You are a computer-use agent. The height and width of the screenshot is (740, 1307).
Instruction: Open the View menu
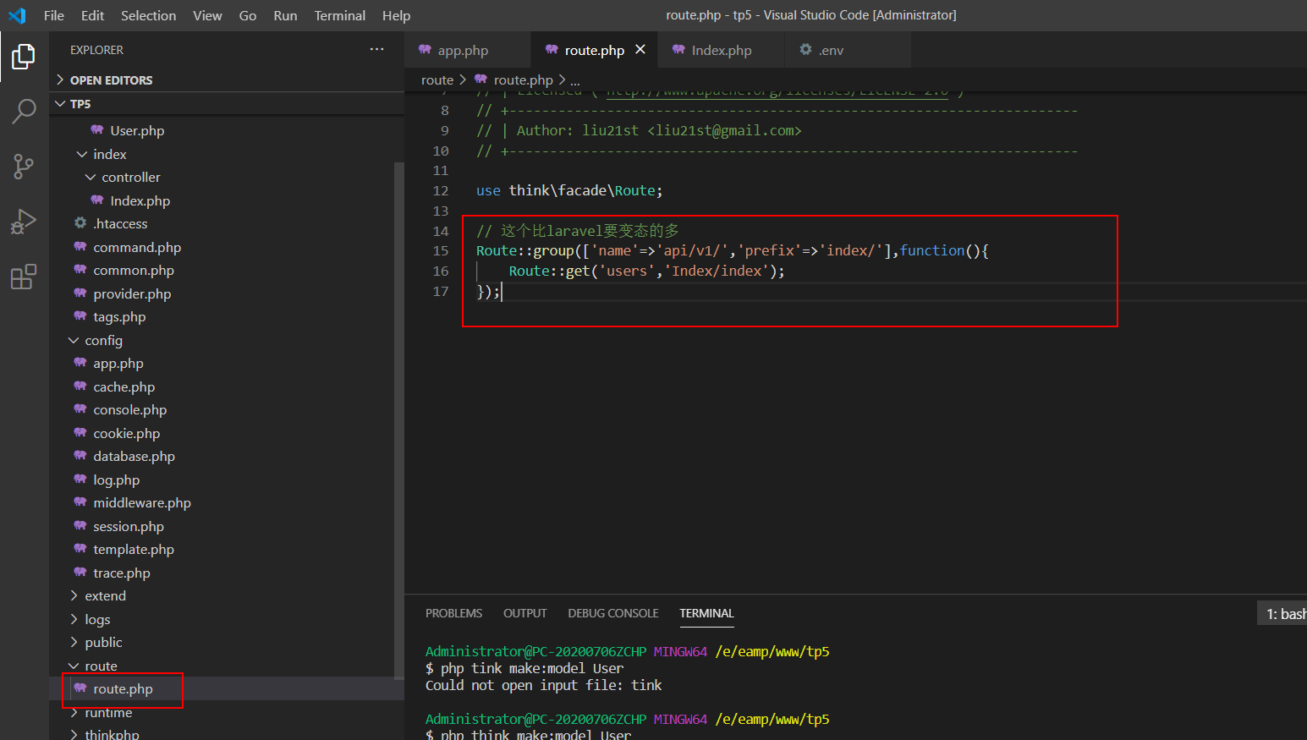pos(207,15)
